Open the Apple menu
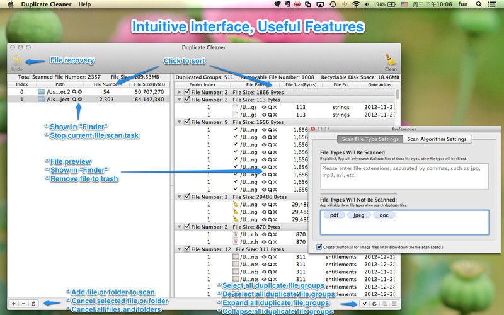The height and width of the screenshot is (315, 504). coord(11,4)
